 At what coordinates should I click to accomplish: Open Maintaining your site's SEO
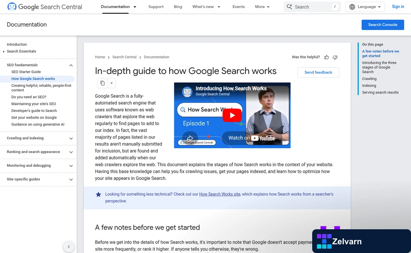pos(34,104)
